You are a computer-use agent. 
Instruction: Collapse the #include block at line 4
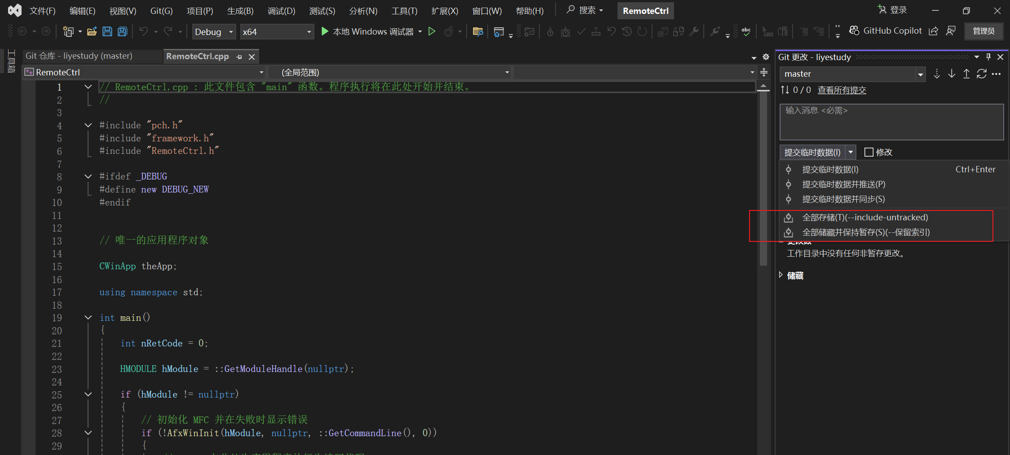pos(88,125)
